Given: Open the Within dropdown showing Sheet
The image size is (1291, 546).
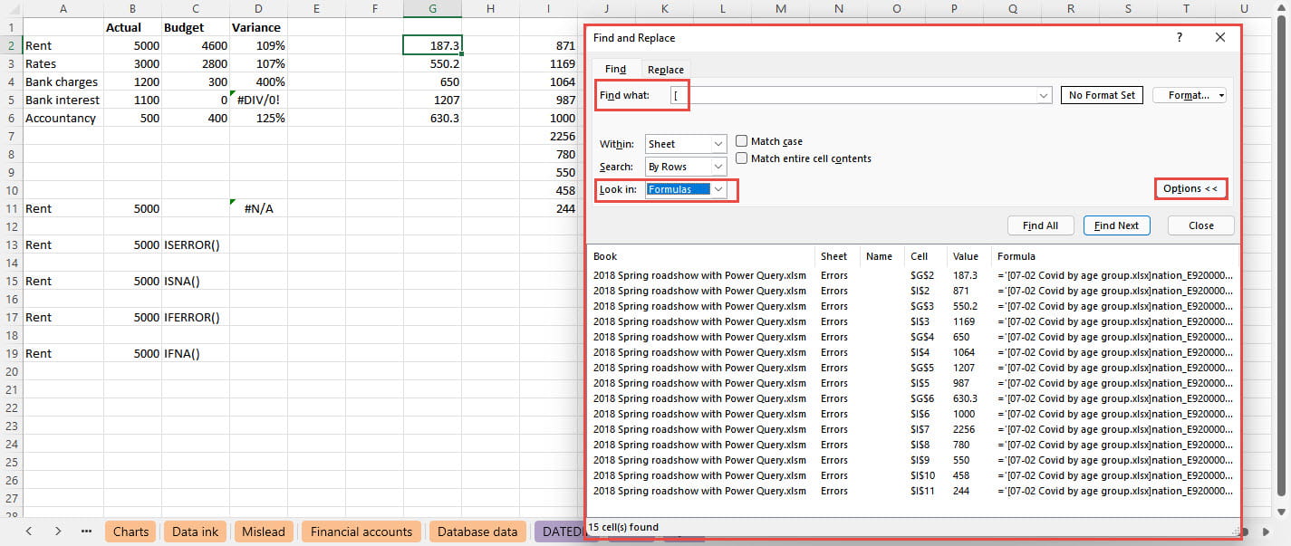Looking at the screenshot, I should pyautogui.click(x=686, y=144).
